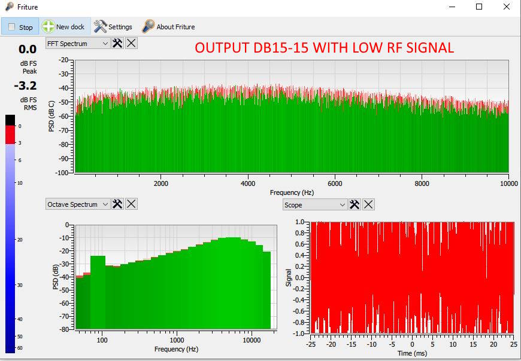This screenshot has width=521, height=361.
Task: Click the FFT plot Frequency (Hz) axis label
Action: pos(292,192)
